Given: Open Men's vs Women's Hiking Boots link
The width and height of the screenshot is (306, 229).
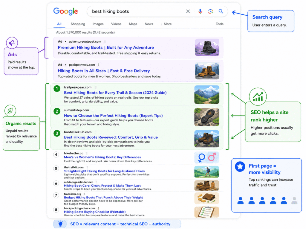Looking at the screenshot, I should (x=102, y=157).
